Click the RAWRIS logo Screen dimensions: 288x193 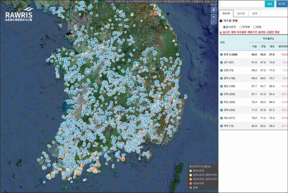pyautogui.click(x=19, y=15)
